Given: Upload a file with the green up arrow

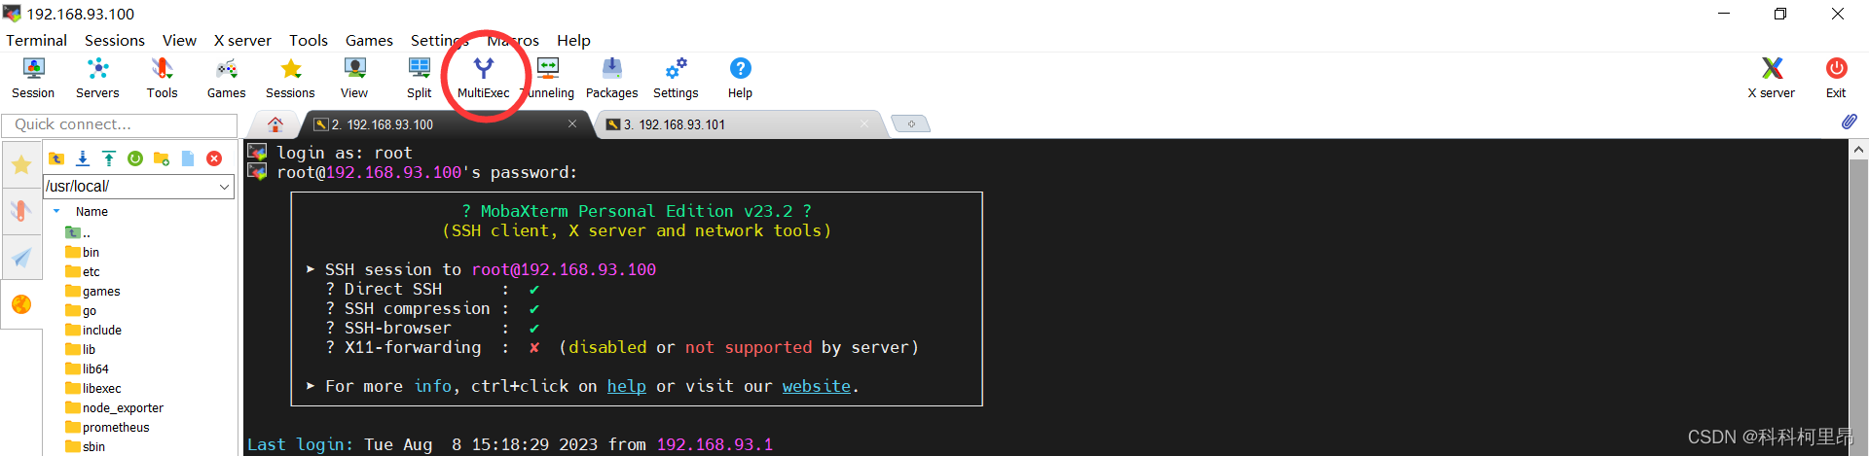Looking at the screenshot, I should click(109, 158).
